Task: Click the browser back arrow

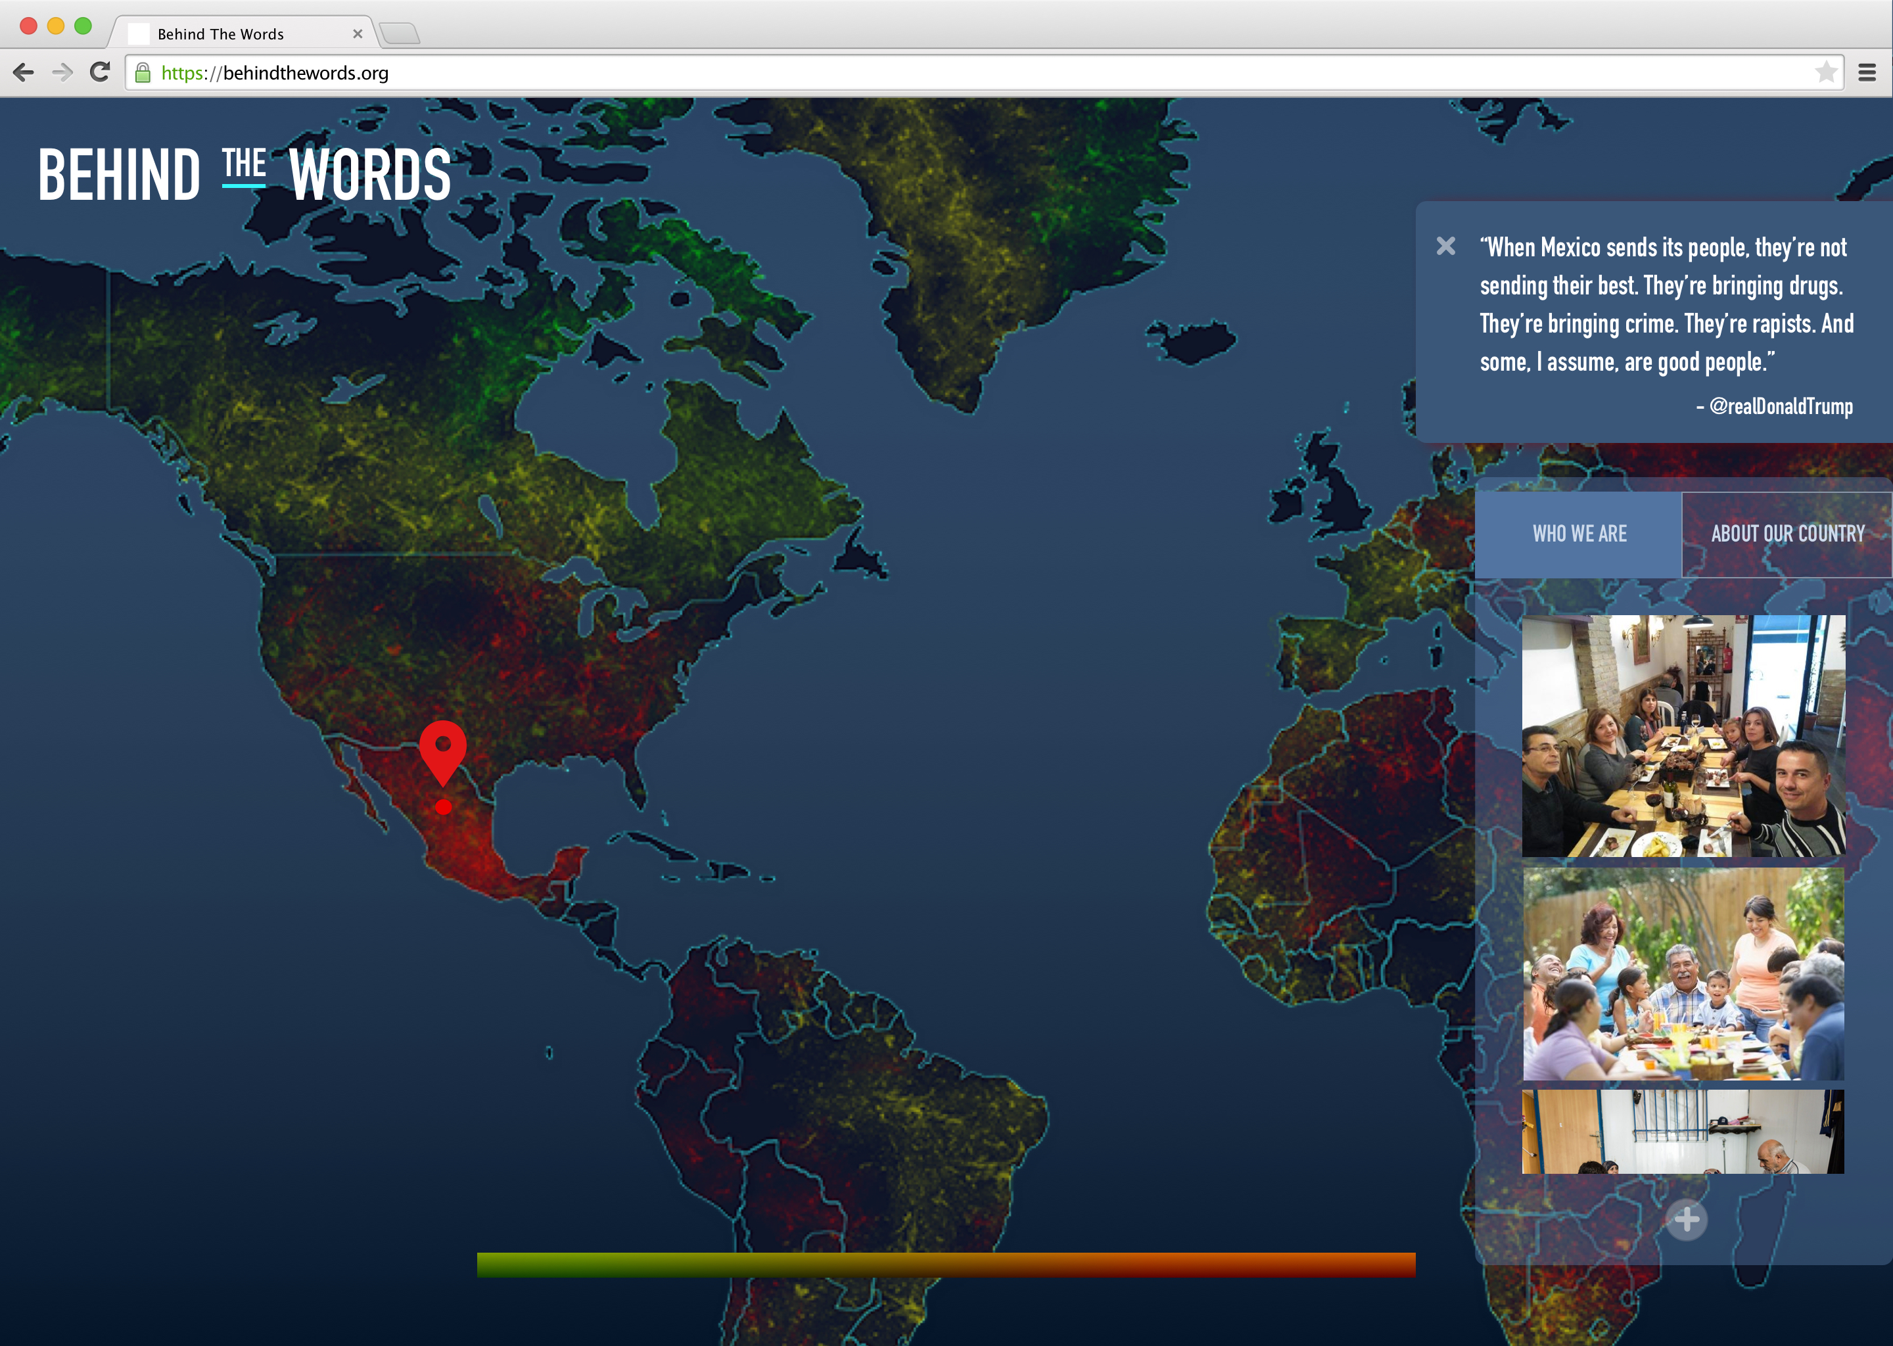Action: click(24, 73)
